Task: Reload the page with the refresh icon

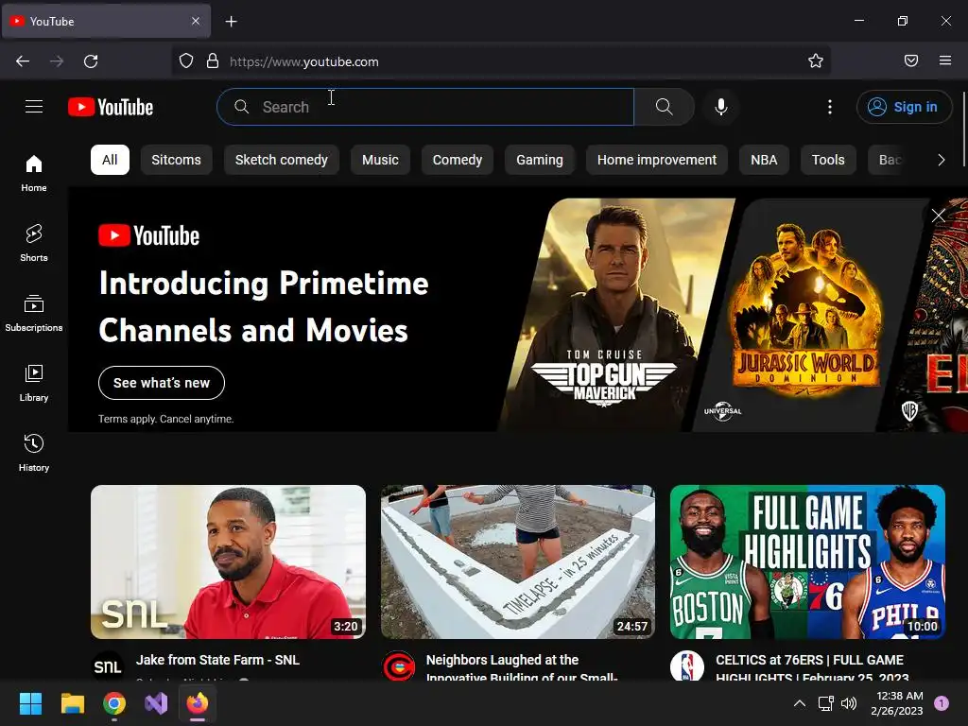Action: [x=91, y=61]
